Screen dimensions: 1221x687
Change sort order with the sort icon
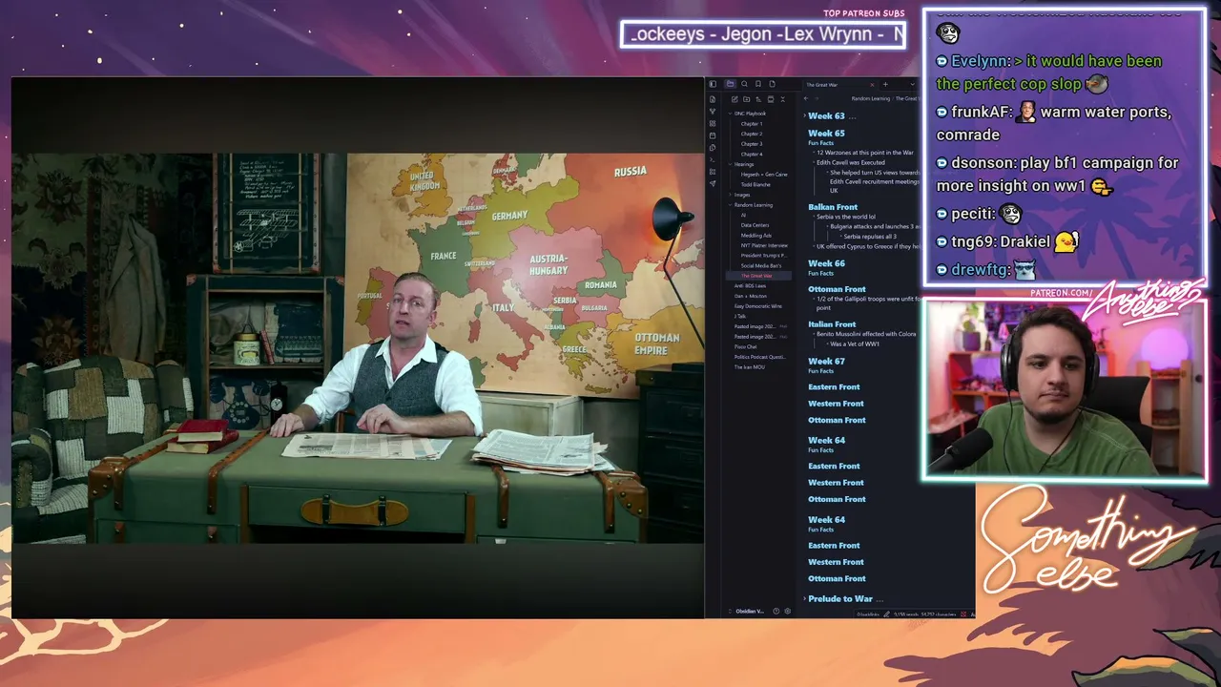point(758,99)
